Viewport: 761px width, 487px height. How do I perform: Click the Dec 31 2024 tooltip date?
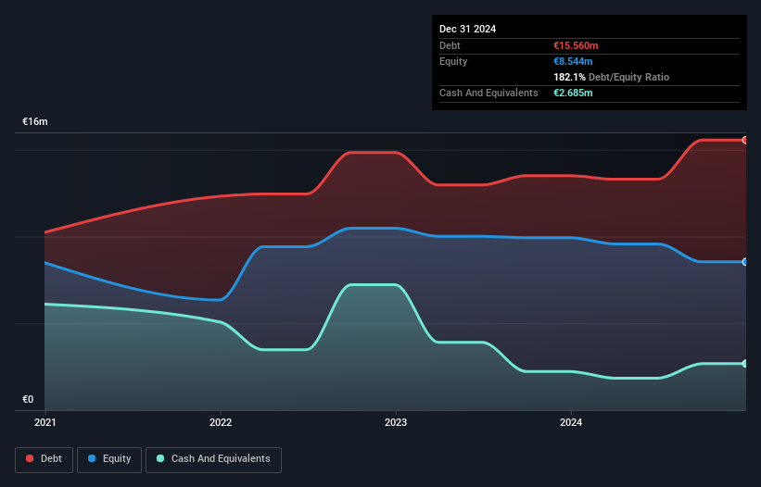(x=467, y=29)
